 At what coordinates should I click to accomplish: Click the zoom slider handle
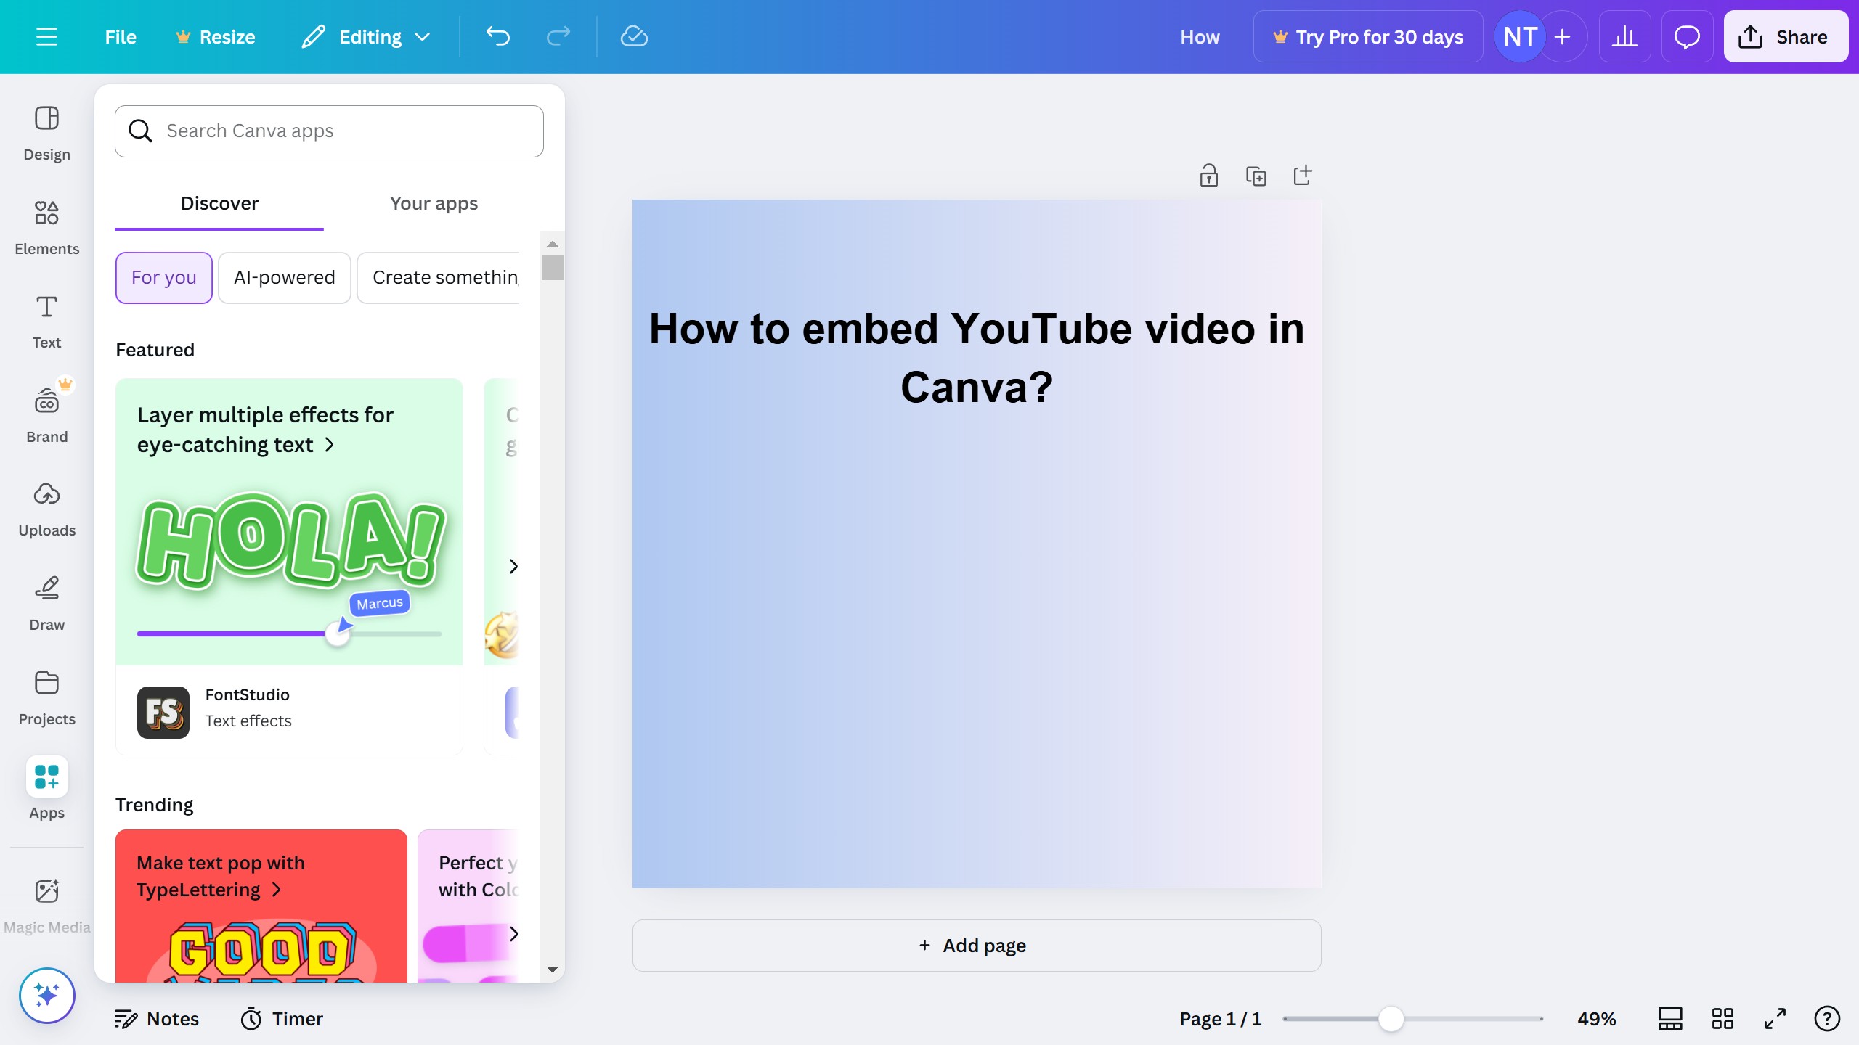1391,1018
